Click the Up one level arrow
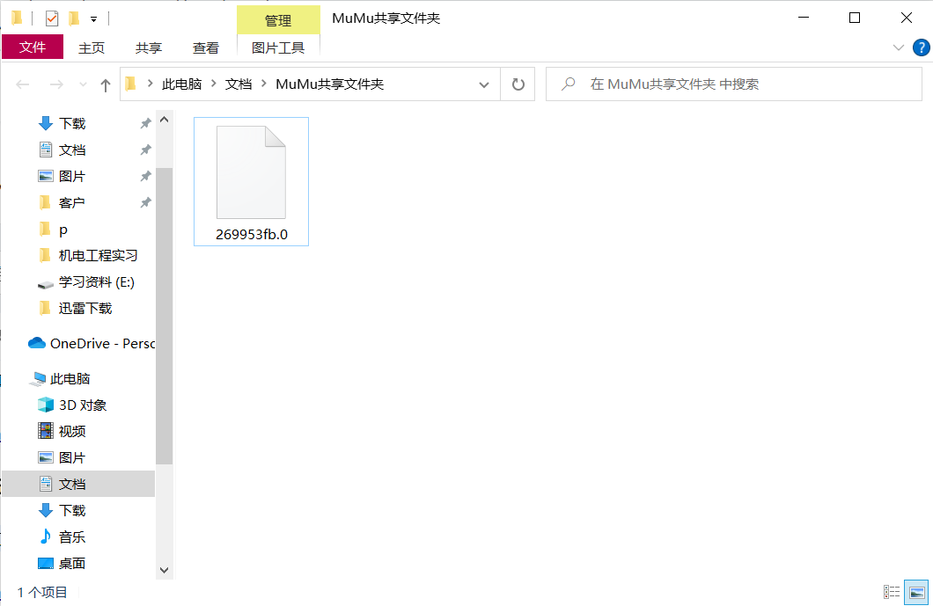Screen dimensions: 933x606 click(x=106, y=84)
